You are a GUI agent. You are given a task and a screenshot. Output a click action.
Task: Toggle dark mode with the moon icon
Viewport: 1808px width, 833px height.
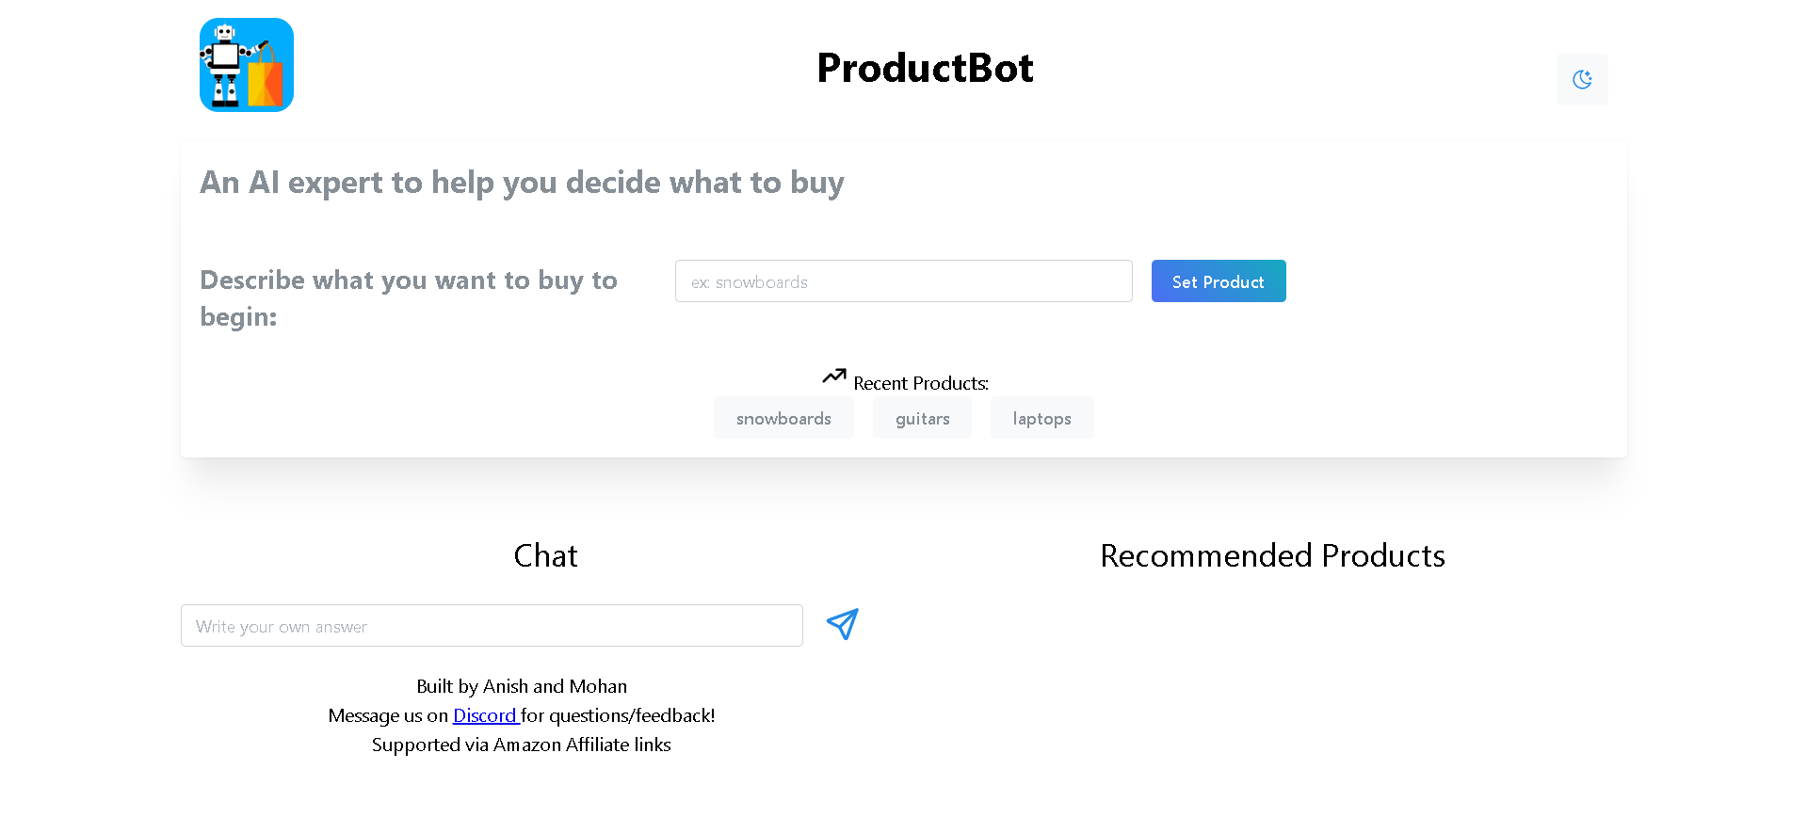pos(1582,79)
